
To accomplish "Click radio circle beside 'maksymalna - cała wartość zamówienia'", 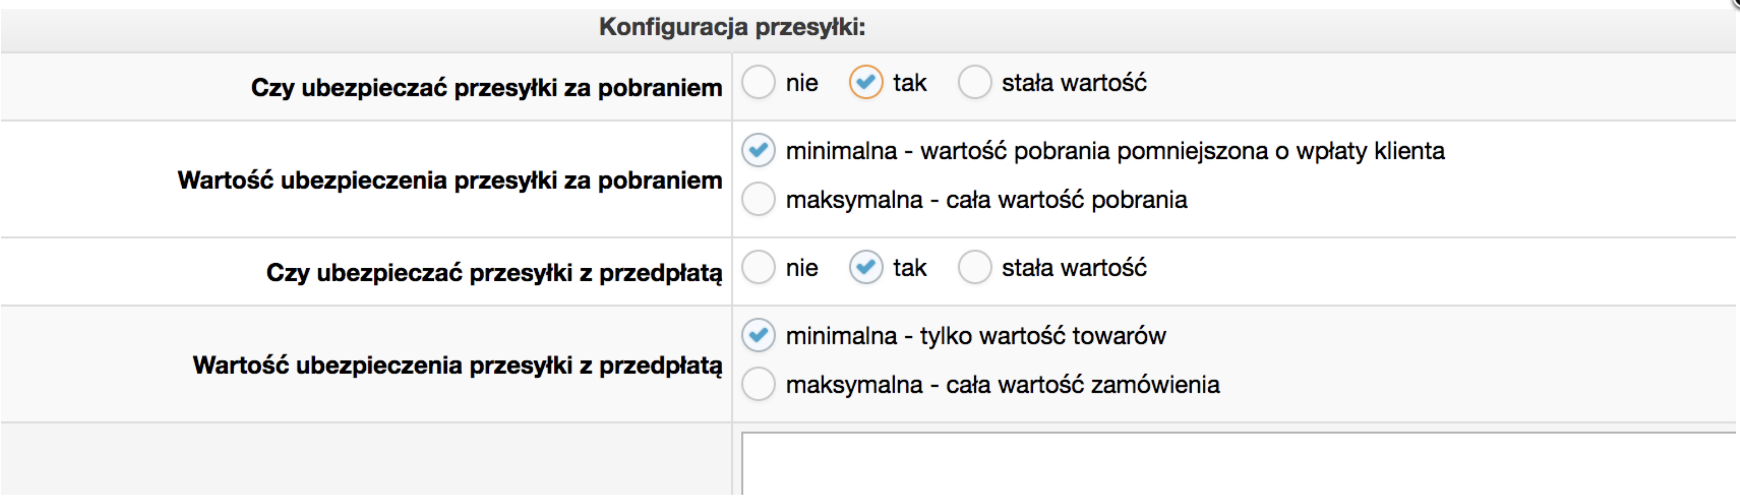I will [x=758, y=384].
